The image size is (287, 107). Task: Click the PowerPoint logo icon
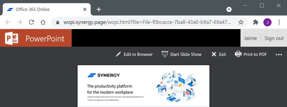point(12,38)
